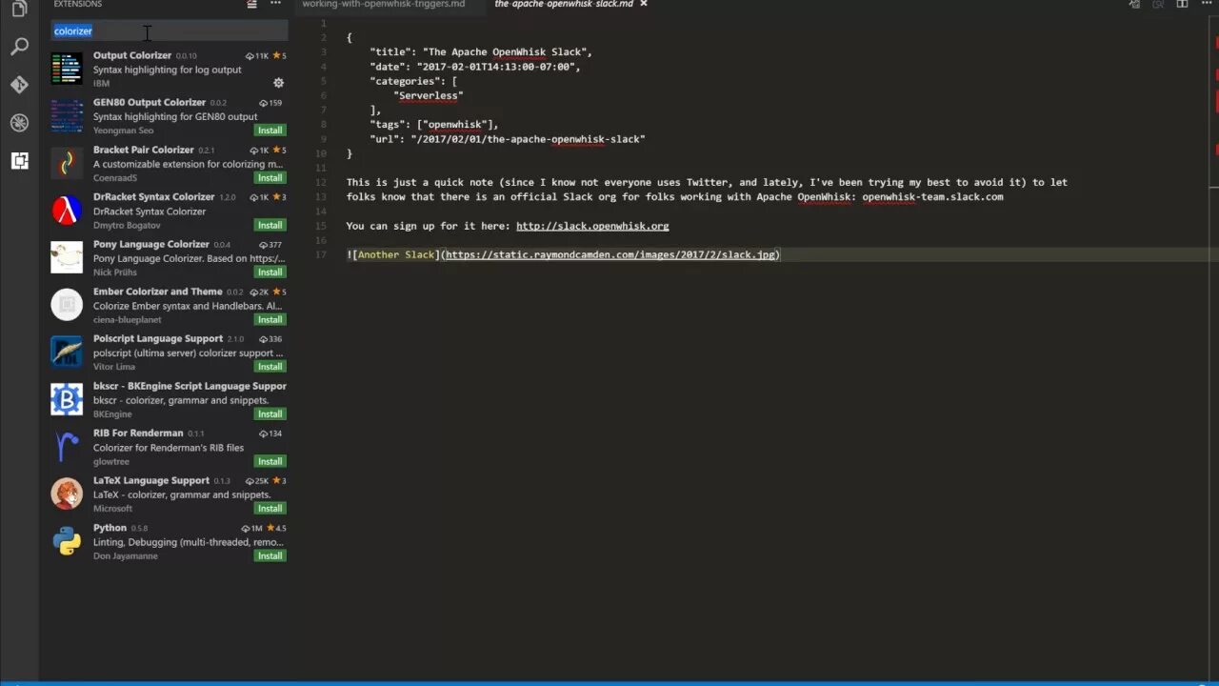The height and width of the screenshot is (686, 1219).
Task: Install Pony Language Colorizer
Action: click(270, 272)
